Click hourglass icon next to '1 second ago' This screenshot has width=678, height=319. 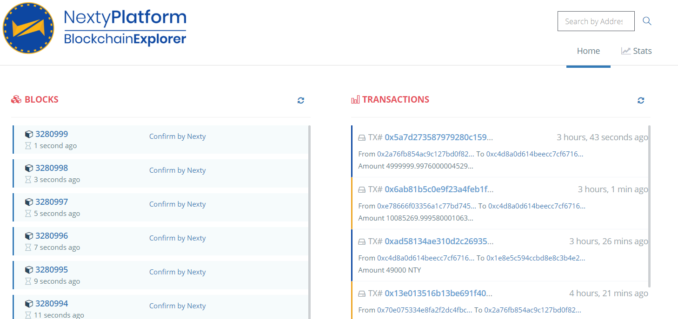point(28,146)
